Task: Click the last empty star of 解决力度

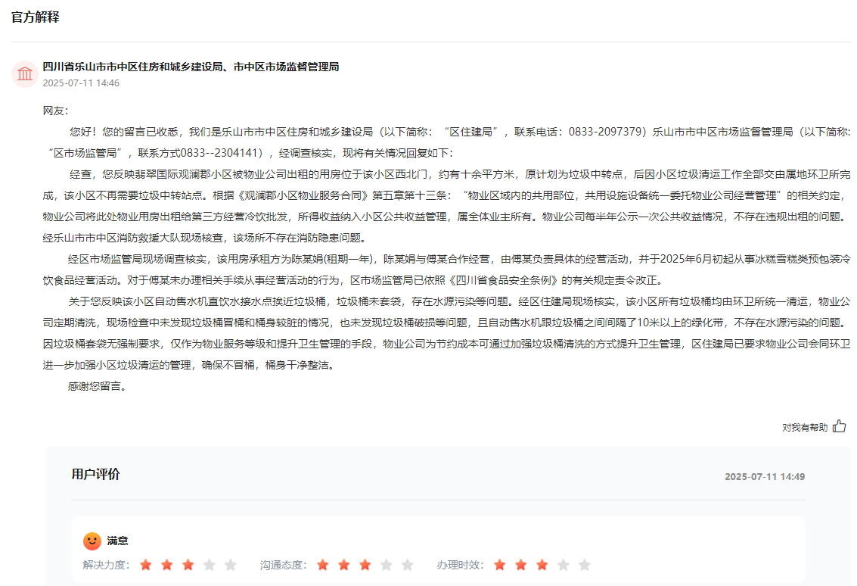Action: click(x=231, y=564)
